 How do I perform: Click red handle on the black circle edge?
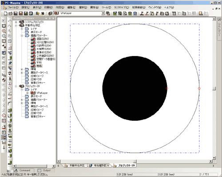coord(167,88)
